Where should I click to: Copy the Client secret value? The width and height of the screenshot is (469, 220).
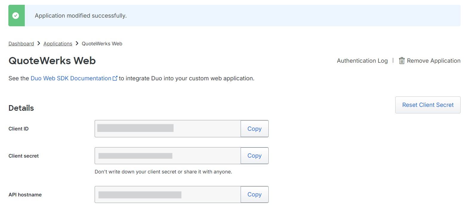pyautogui.click(x=254, y=156)
